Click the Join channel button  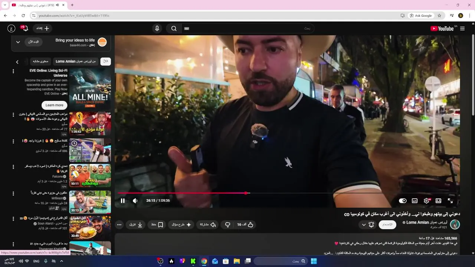click(x=387, y=225)
